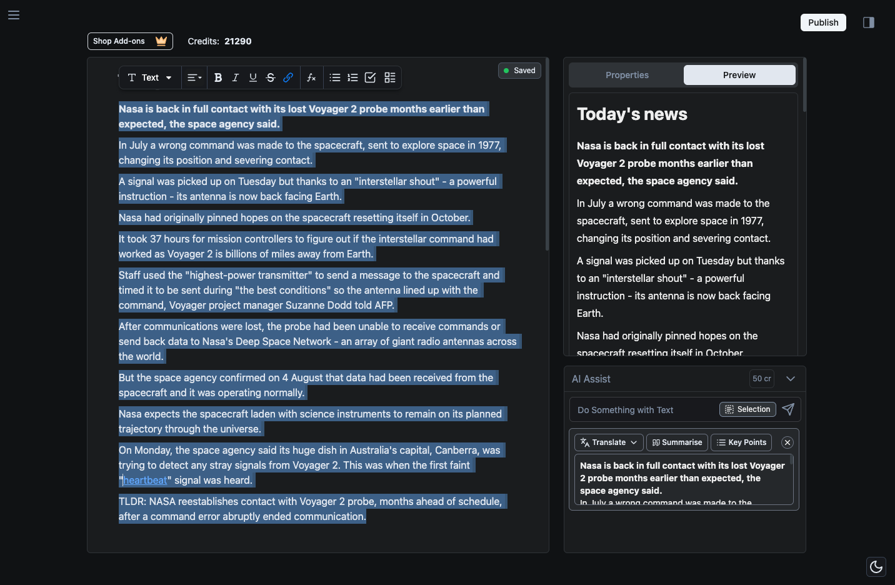
Task: Click the 50 cr credits badge
Action: coord(762,379)
